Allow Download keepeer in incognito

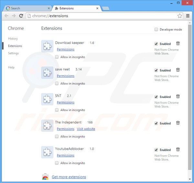point(57,57)
